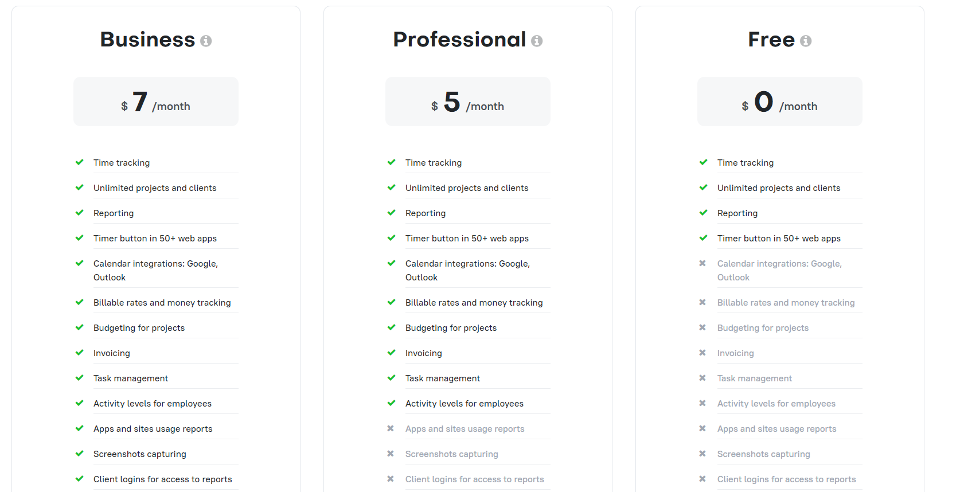Click the green checkmark for Business Time tracking
Viewport: 960px width, 492px height.
79,162
